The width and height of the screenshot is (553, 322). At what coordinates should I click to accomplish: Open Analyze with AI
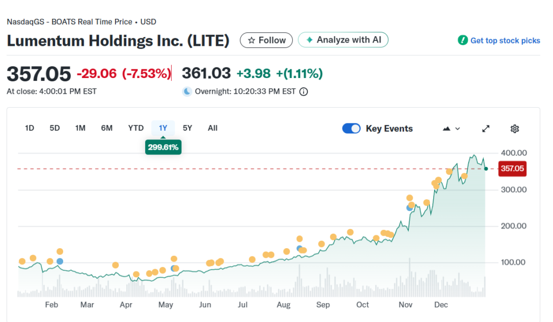point(343,40)
